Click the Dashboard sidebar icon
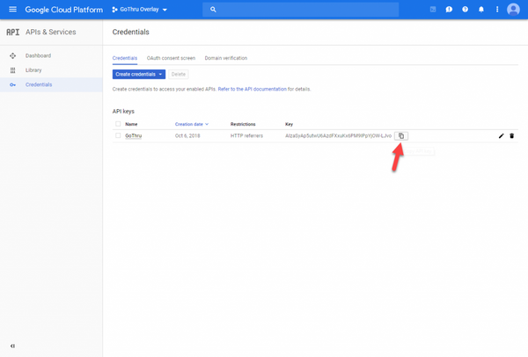Screen dimensions: 528x357 click(x=13, y=55)
